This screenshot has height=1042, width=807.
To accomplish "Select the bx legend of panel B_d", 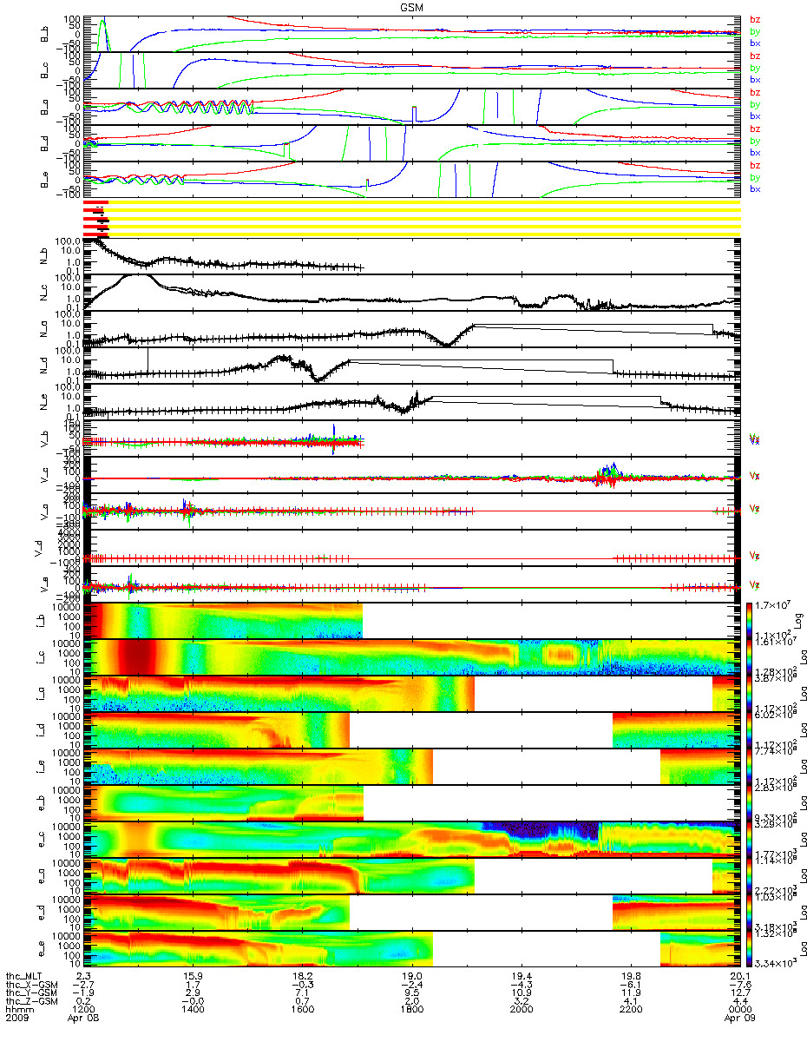I will [754, 153].
